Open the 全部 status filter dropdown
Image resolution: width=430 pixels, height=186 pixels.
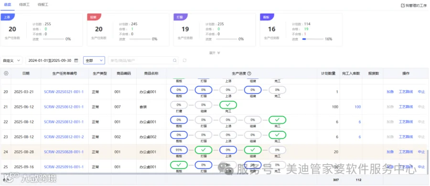pos(94,60)
